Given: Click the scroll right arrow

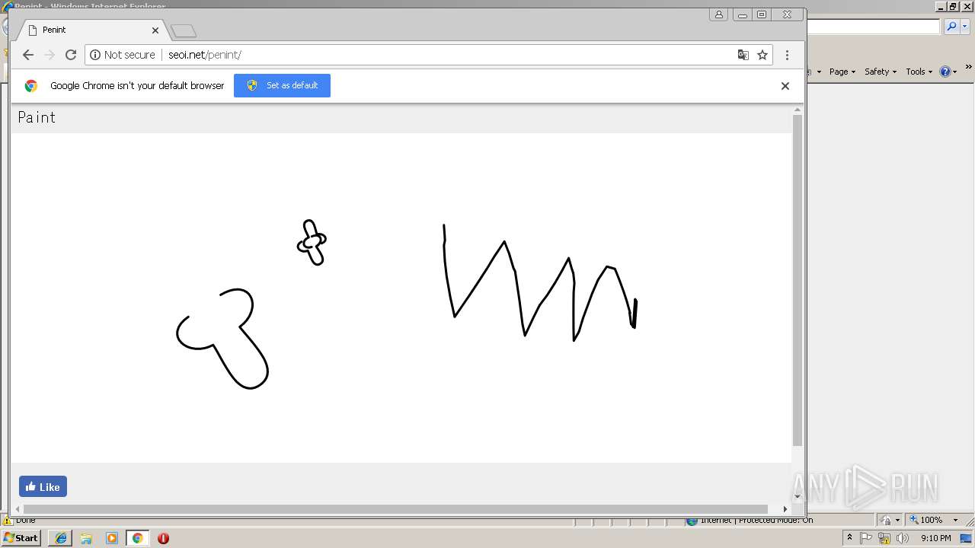Looking at the screenshot, I should point(785,509).
